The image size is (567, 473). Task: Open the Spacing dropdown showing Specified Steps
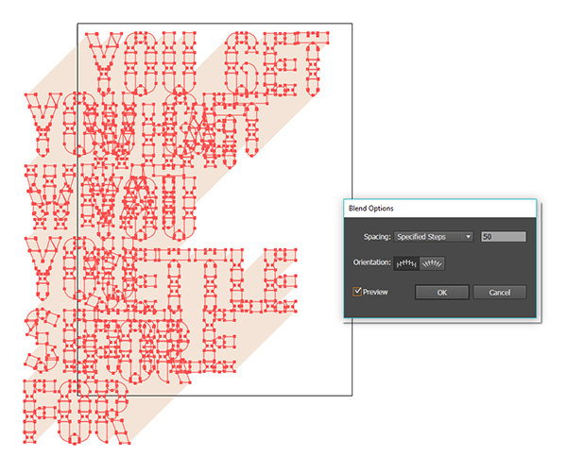pos(435,236)
